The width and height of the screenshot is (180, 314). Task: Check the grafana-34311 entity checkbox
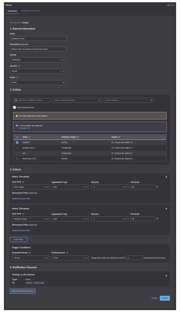[17, 148]
